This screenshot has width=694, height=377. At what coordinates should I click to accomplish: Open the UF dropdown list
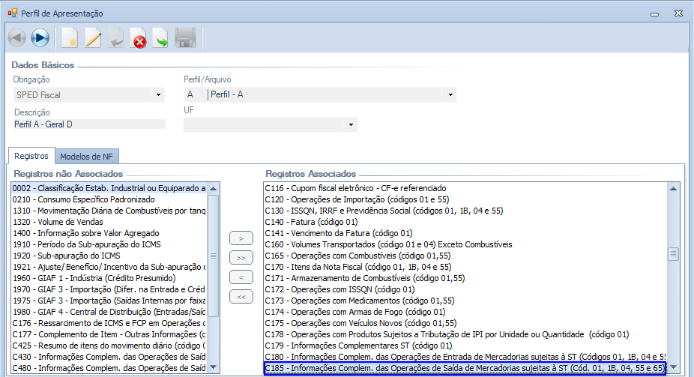point(351,124)
